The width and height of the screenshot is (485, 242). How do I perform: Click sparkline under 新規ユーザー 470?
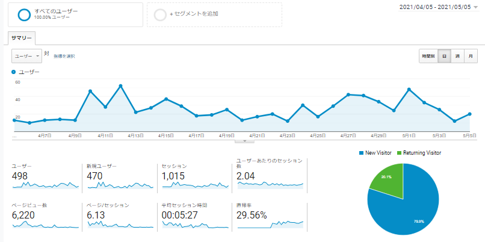pyautogui.click(x=120, y=185)
